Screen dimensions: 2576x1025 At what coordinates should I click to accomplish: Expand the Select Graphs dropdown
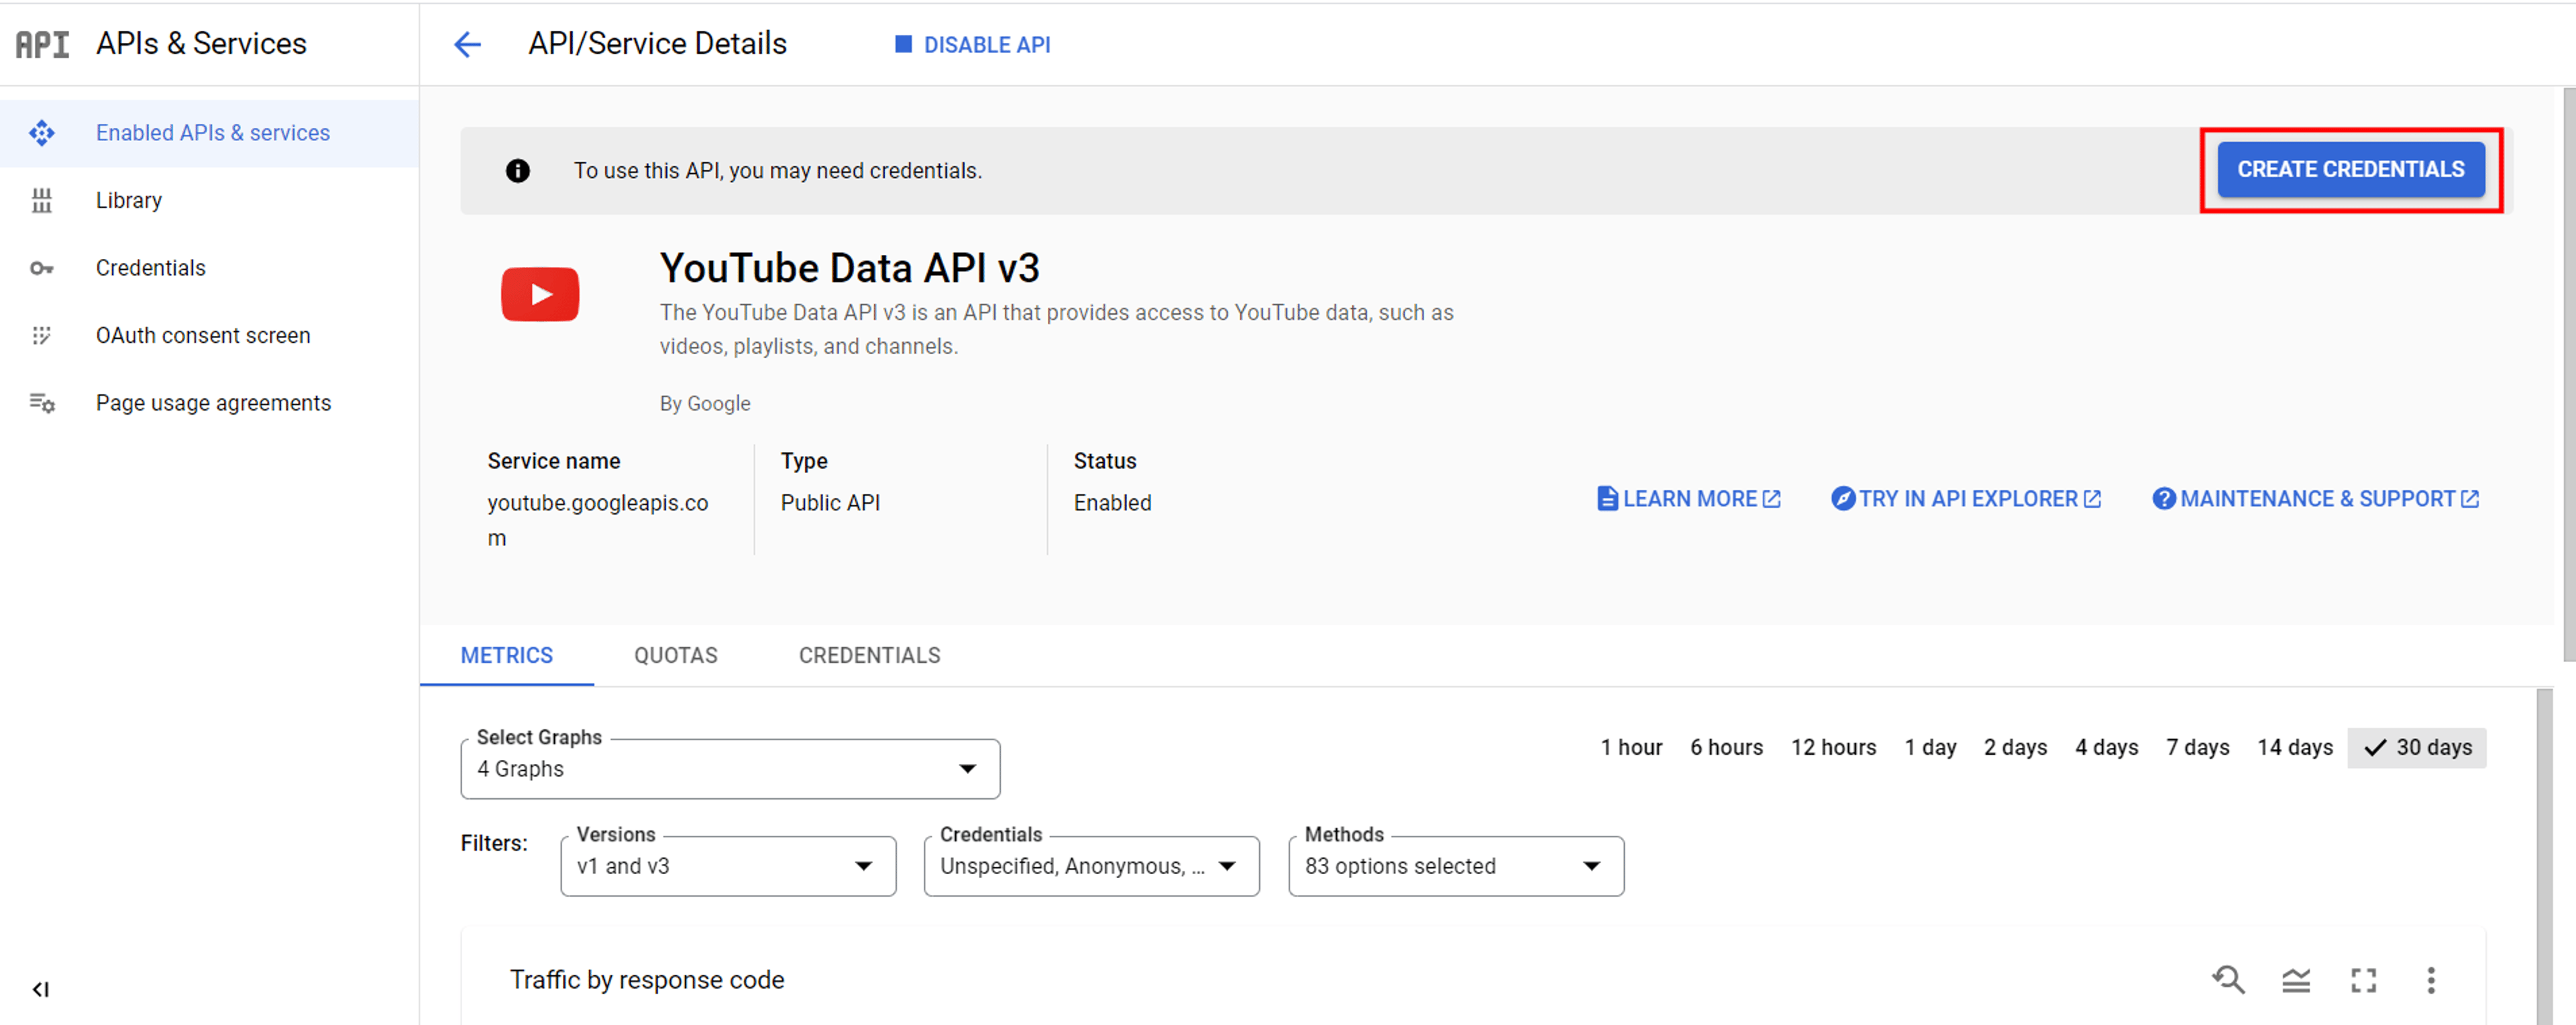(x=730, y=768)
